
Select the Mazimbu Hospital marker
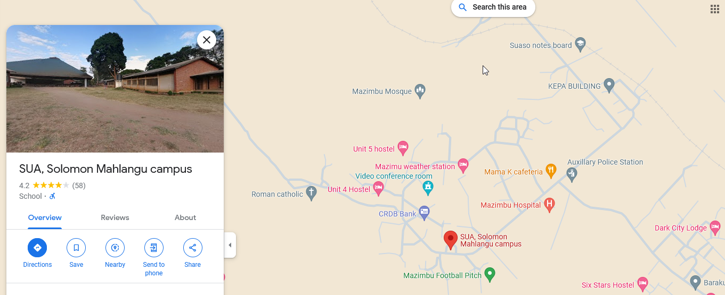point(550,205)
